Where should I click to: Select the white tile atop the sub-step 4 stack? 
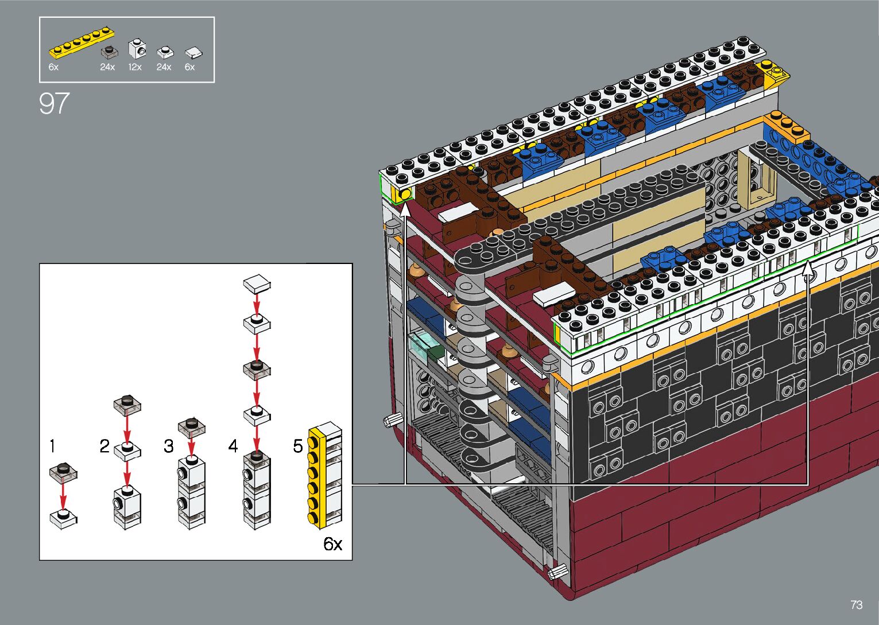coord(257,283)
